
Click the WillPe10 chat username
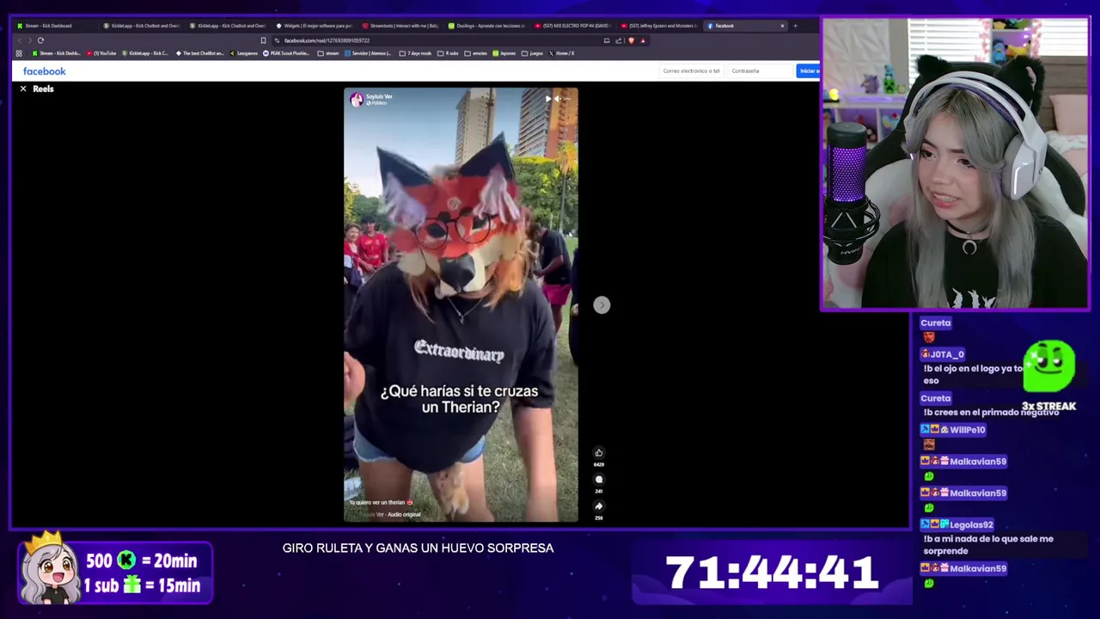968,430
